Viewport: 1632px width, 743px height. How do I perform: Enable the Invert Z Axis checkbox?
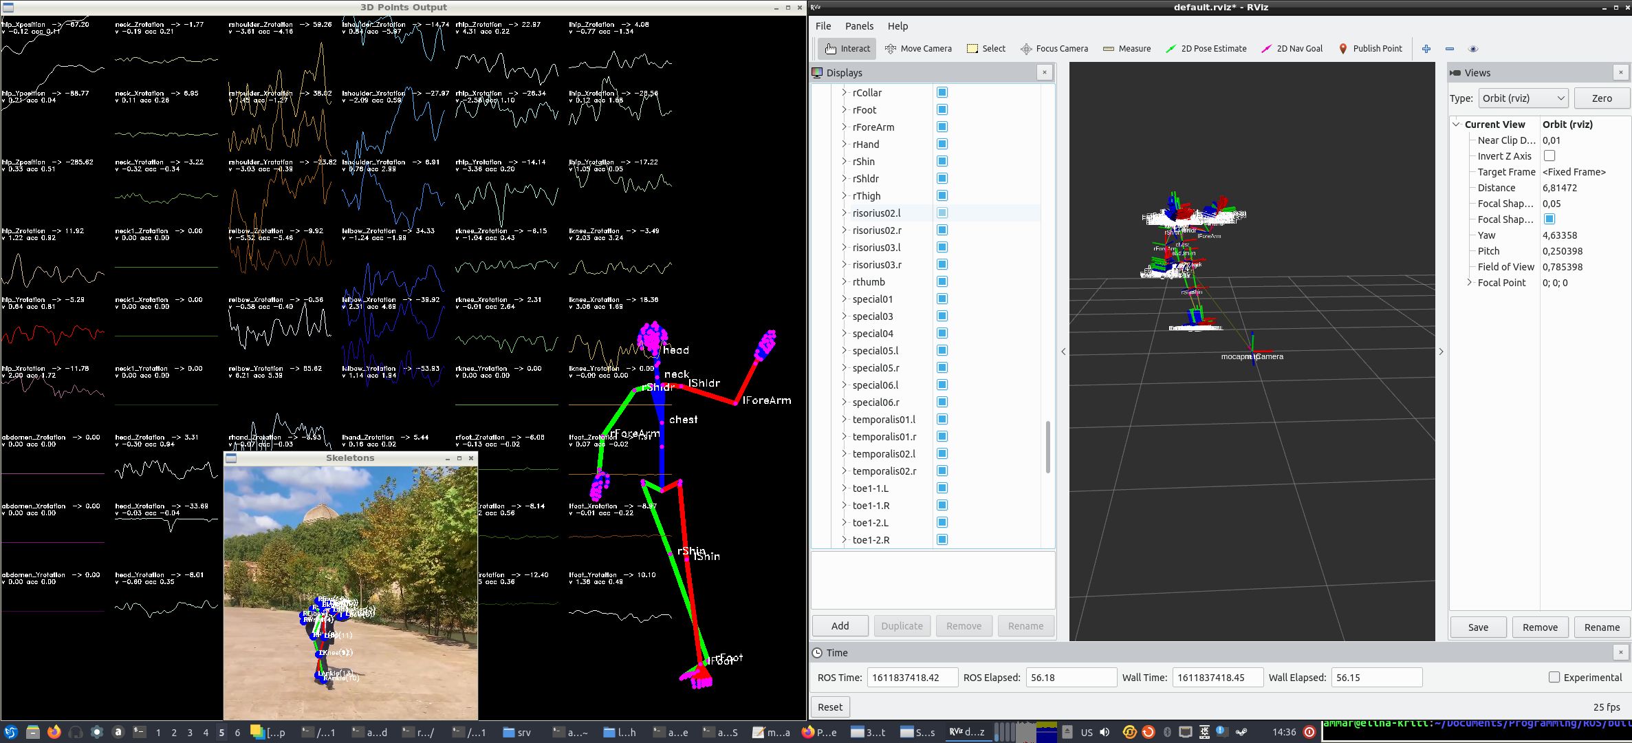[1549, 155]
